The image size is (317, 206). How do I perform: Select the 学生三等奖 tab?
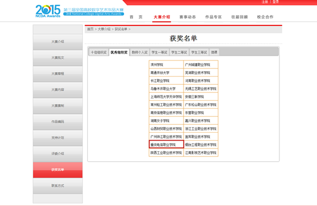coord(199,52)
